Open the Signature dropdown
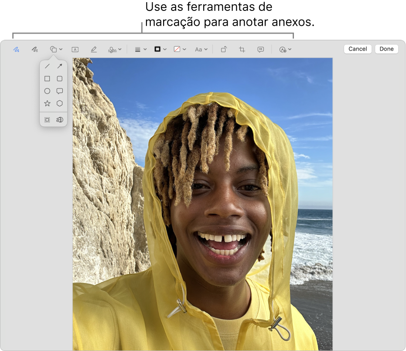406x351 pixels. (114, 49)
